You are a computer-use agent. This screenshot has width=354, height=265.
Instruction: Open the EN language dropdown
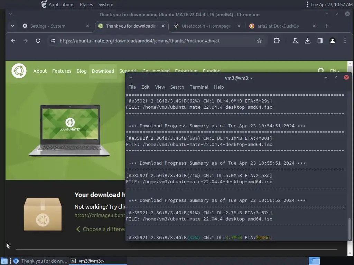(335, 70)
